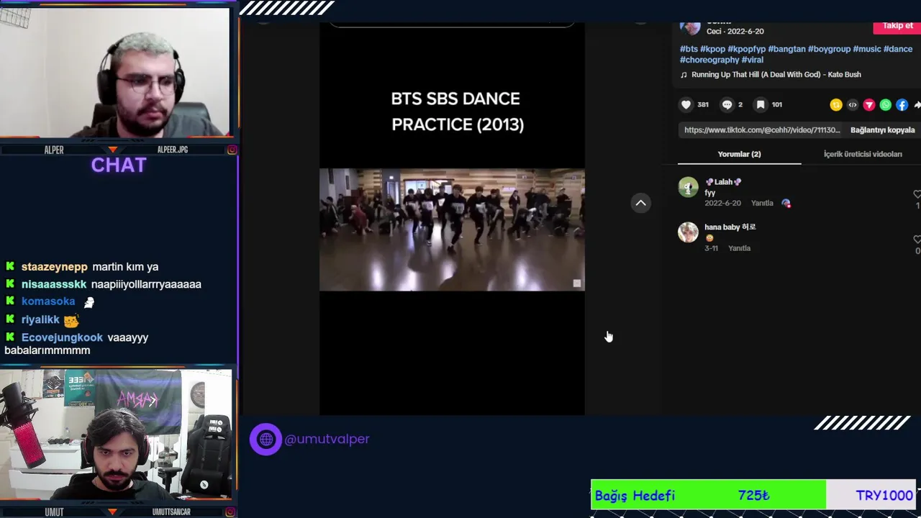Share the video on WhatsApp
Image resolution: width=921 pixels, height=518 pixels.
(886, 105)
